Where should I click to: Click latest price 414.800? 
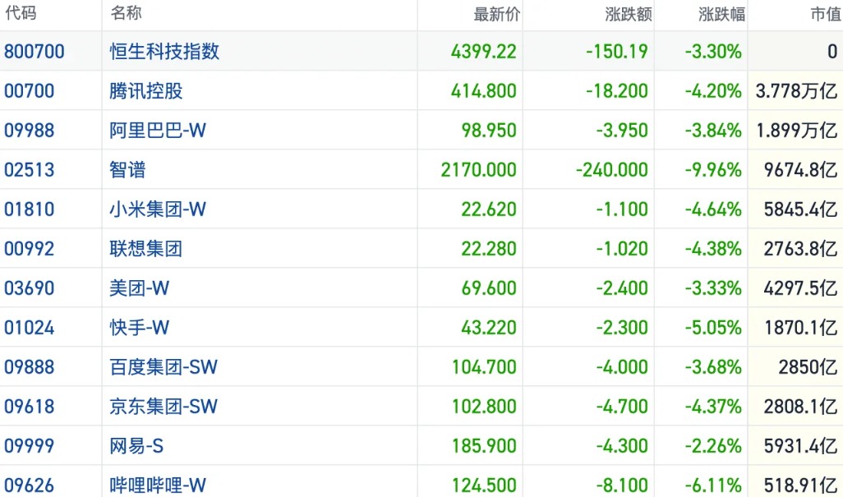pos(484,91)
